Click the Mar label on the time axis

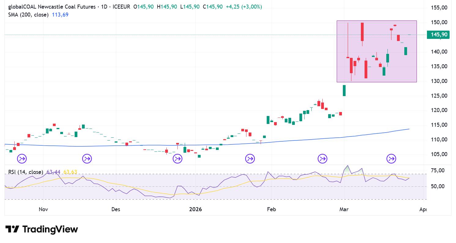coord(344,209)
